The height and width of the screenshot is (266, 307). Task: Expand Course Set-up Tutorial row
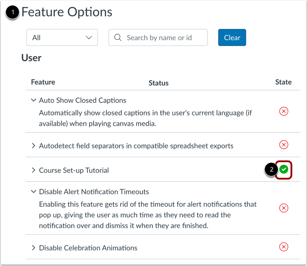click(x=34, y=170)
